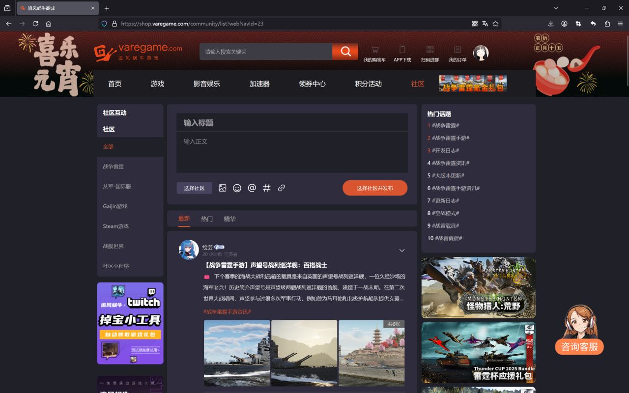Expand the post options chevron for 绘芸

402,251
